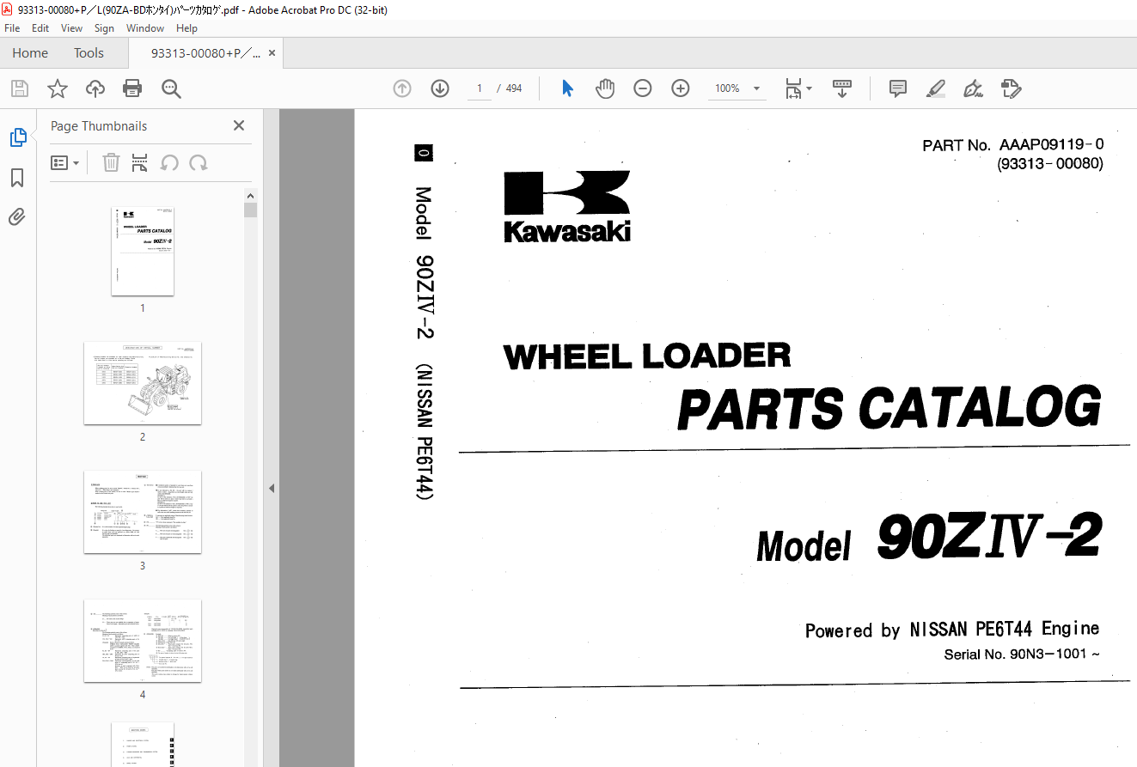Click the 'PART No. AAAP09119-0' text

tap(1013, 145)
